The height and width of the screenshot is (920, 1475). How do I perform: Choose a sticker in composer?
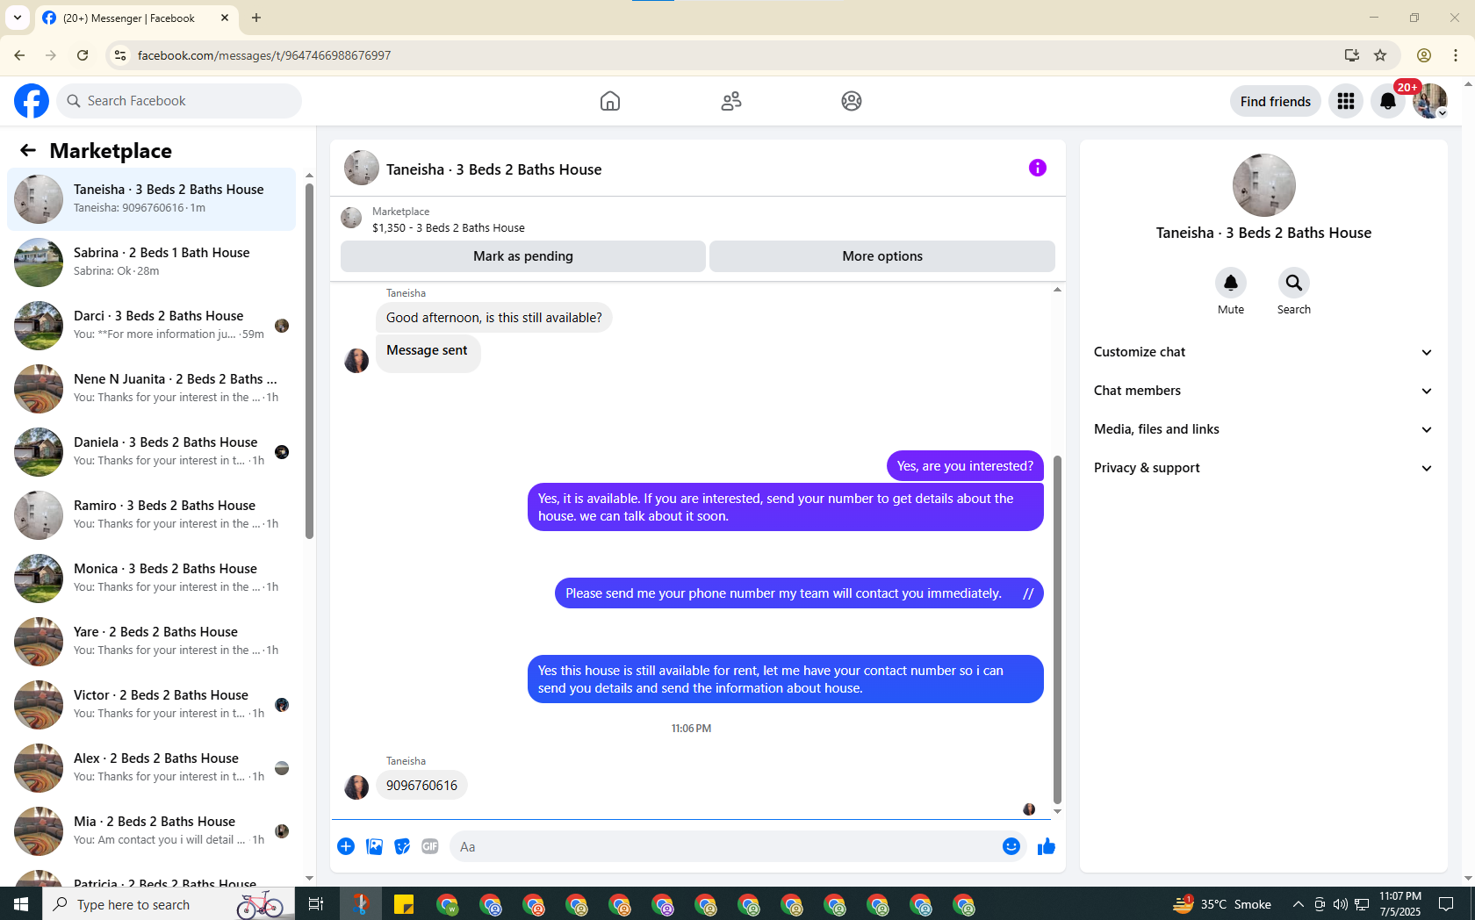[x=402, y=846]
